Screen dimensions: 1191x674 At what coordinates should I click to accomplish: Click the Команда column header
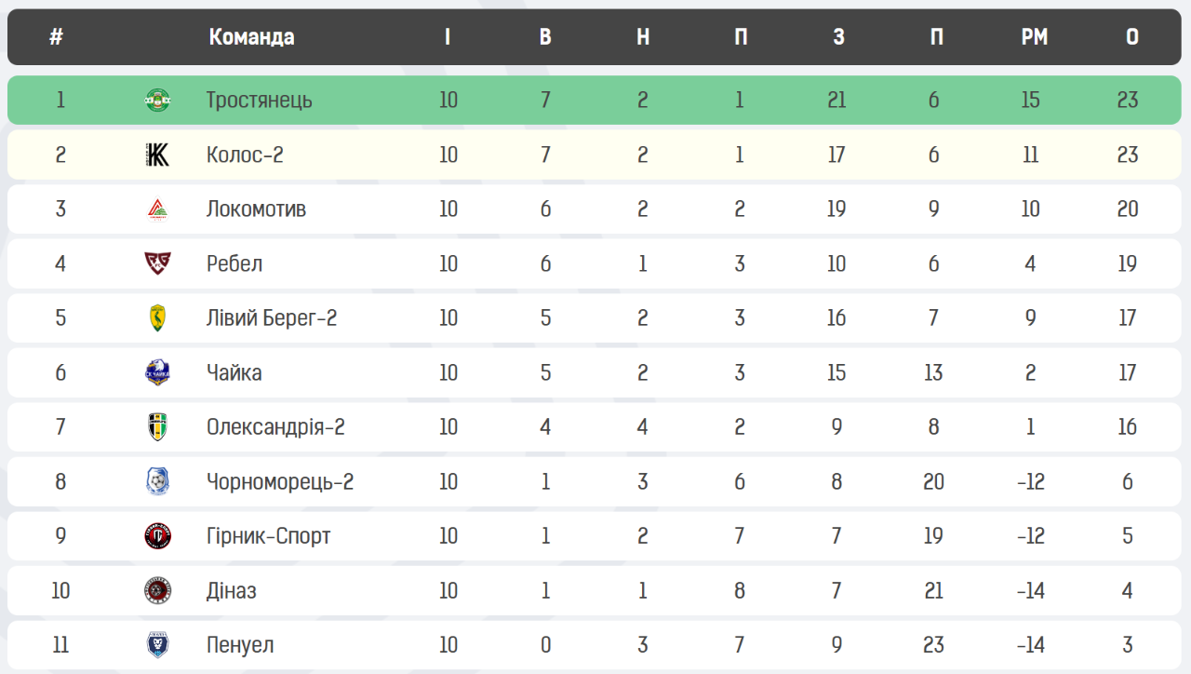point(251,37)
